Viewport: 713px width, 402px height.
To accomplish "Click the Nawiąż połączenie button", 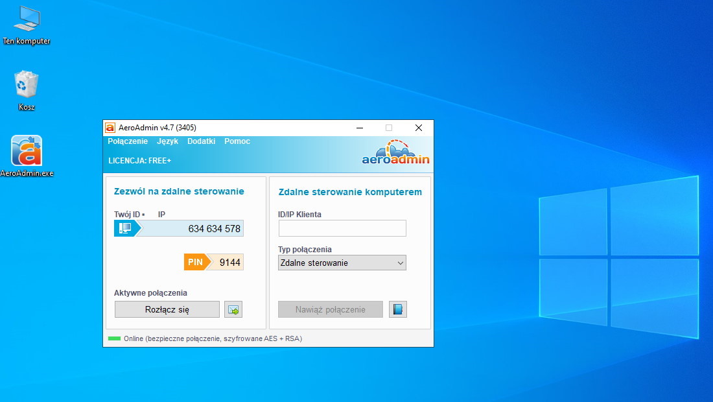I will [x=331, y=309].
